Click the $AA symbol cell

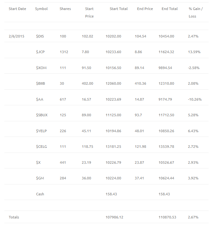point(40,99)
